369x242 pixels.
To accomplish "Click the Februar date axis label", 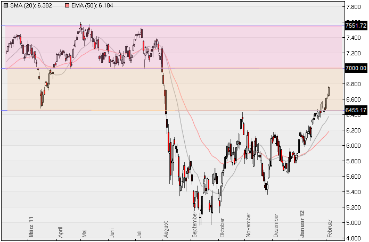I will point(330,228).
